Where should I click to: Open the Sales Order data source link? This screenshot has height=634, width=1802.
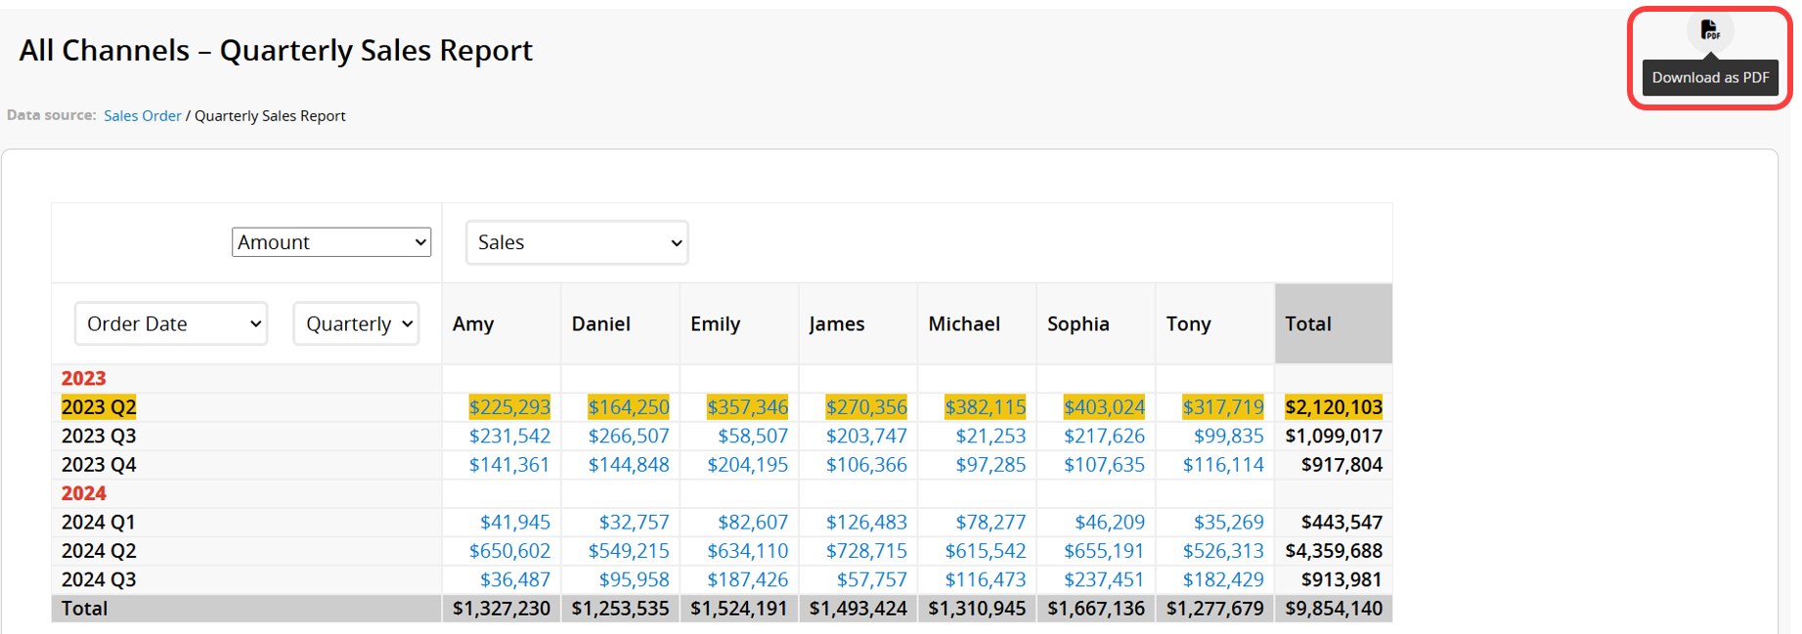(x=143, y=115)
